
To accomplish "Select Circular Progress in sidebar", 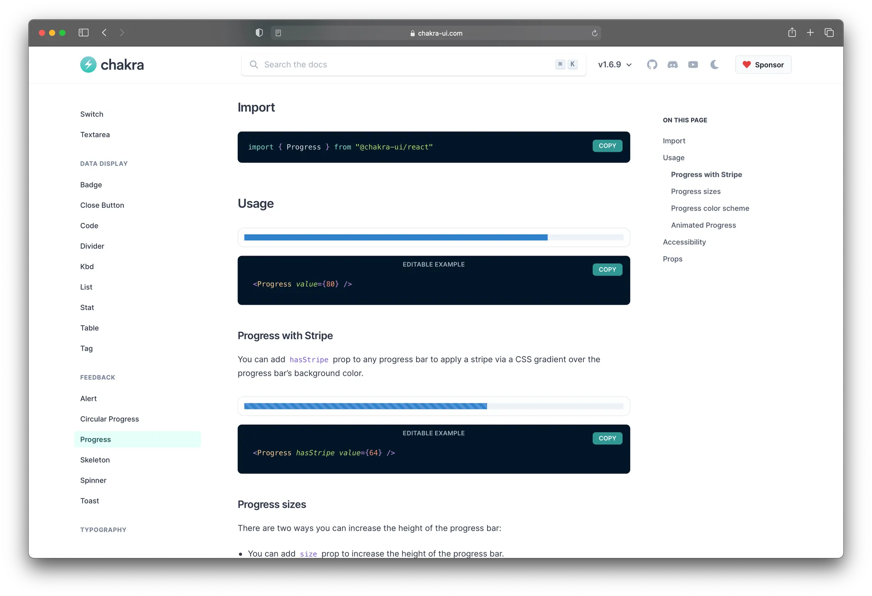I will 109,419.
